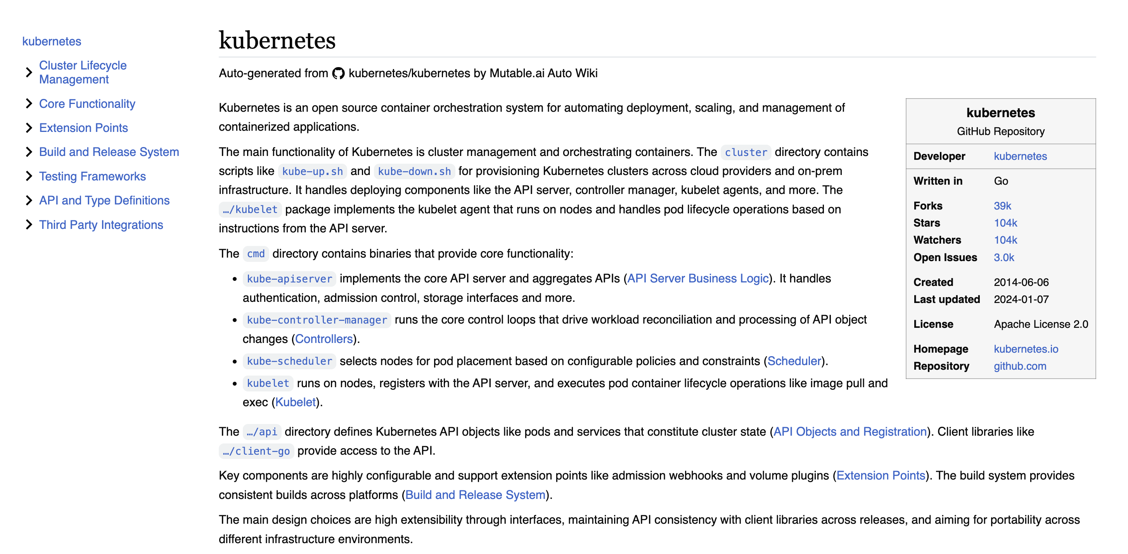Viewport: 1128px width, 554px height.
Task: Follow the API Server Business Logic link
Action: tap(697, 279)
